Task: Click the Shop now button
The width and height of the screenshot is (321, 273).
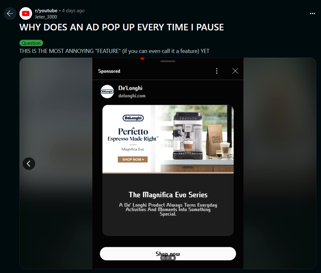Action: click(168, 254)
